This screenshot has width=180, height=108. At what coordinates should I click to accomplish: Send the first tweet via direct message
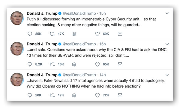point(120,34)
